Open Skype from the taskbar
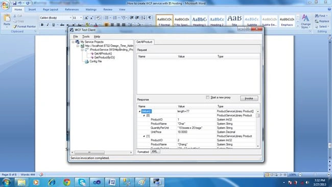The image size is (332, 187). coord(82,182)
